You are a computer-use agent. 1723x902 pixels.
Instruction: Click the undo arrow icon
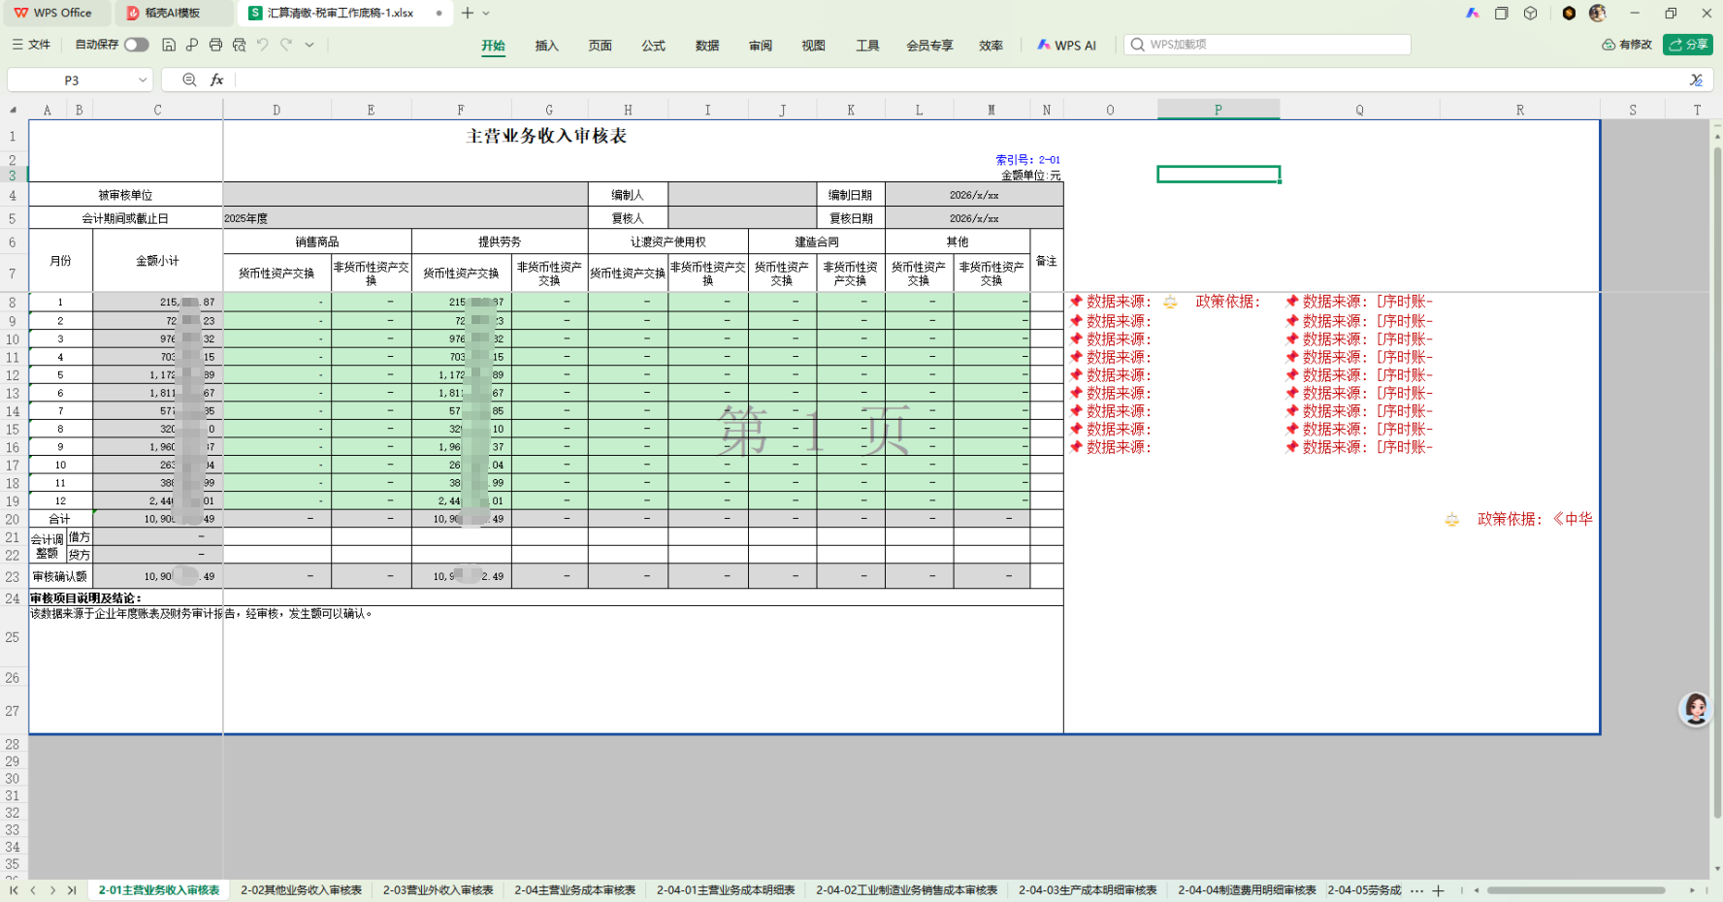[x=262, y=45]
